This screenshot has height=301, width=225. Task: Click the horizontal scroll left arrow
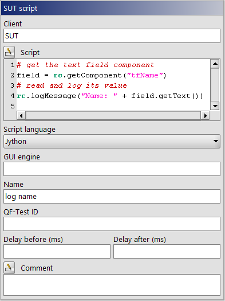pyautogui.click(x=21, y=116)
